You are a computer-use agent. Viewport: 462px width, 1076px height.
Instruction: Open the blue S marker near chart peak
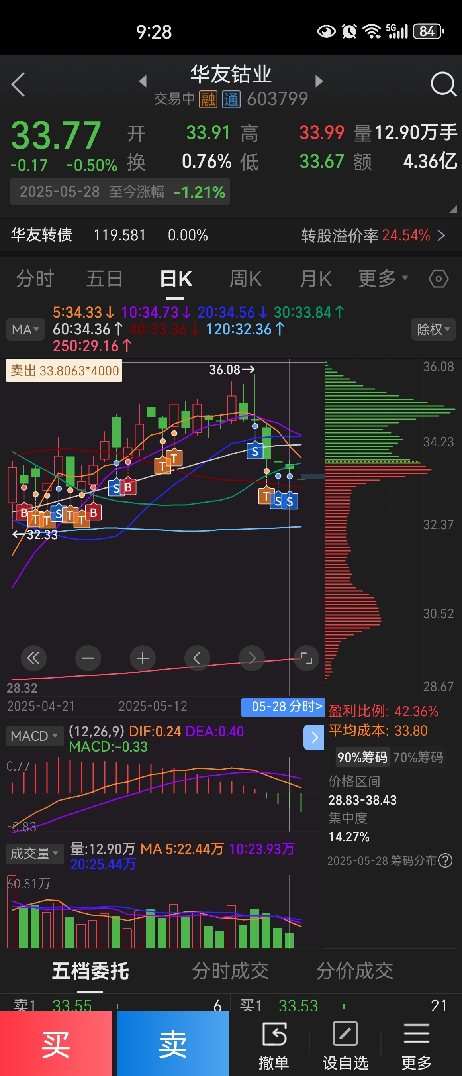point(255,451)
